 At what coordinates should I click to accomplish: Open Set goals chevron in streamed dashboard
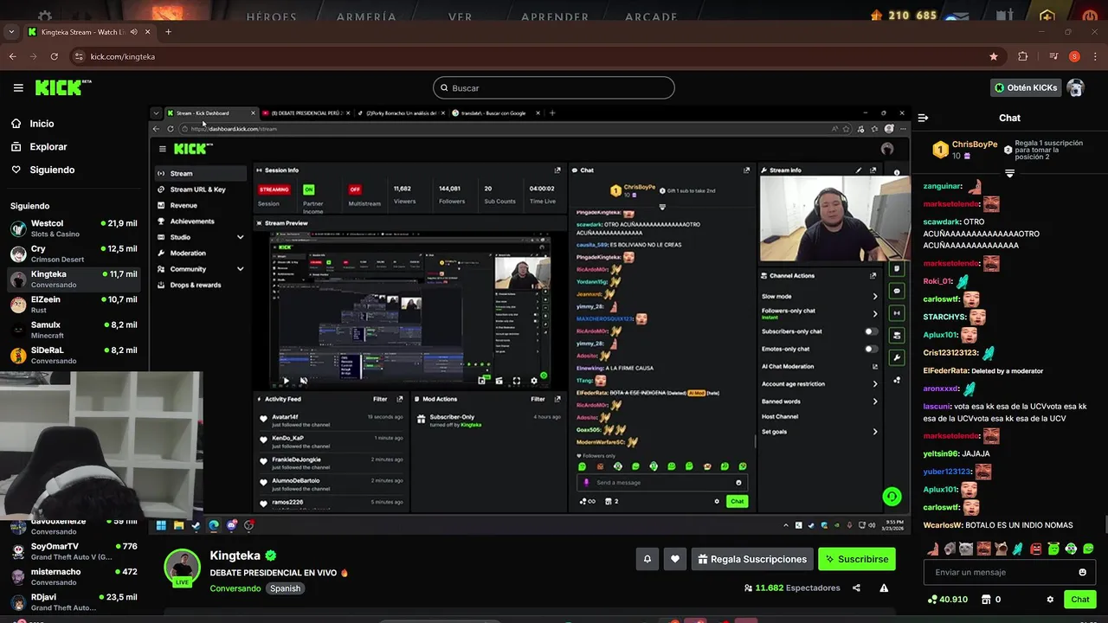pos(874,432)
